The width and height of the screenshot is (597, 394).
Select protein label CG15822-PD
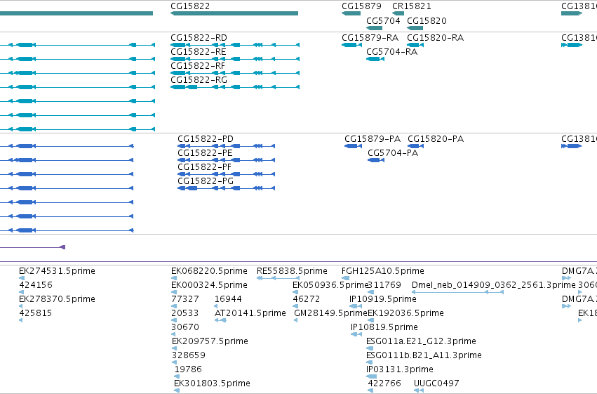coord(206,138)
